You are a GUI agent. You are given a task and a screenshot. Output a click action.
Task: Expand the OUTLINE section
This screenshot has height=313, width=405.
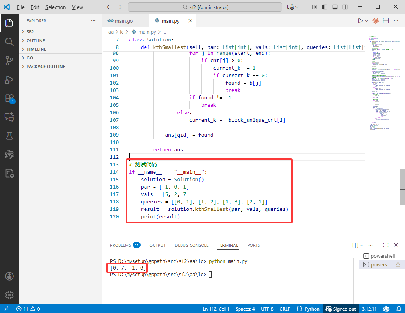(x=60, y=41)
